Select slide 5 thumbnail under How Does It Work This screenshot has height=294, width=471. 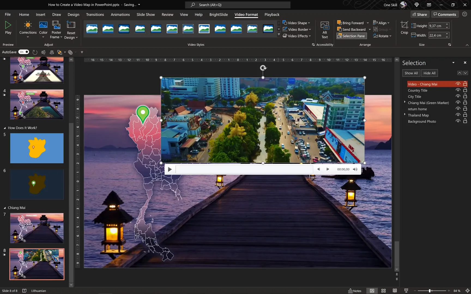point(37,148)
